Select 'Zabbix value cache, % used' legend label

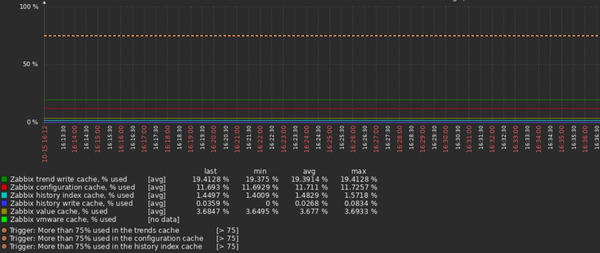pyautogui.click(x=58, y=211)
